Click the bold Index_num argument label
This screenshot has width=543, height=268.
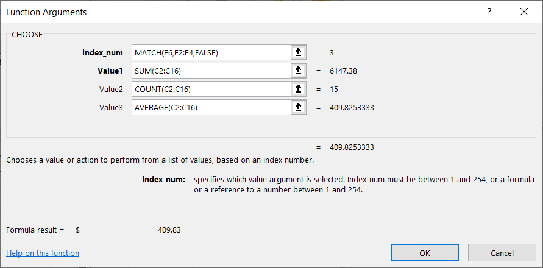[x=102, y=53]
